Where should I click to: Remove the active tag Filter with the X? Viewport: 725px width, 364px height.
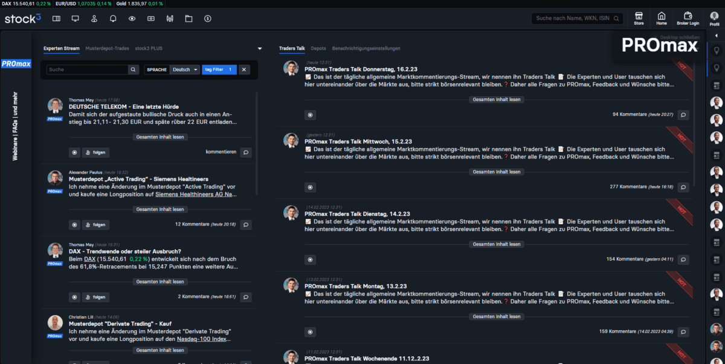pos(243,70)
